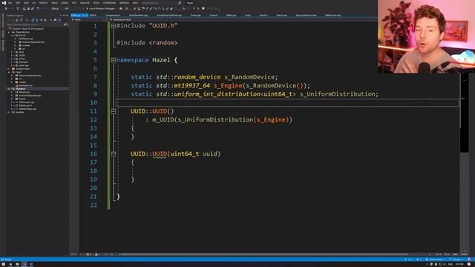Switch to the SceneSerializer.cpp tab
This screenshot has height=267, width=475.
point(139,15)
